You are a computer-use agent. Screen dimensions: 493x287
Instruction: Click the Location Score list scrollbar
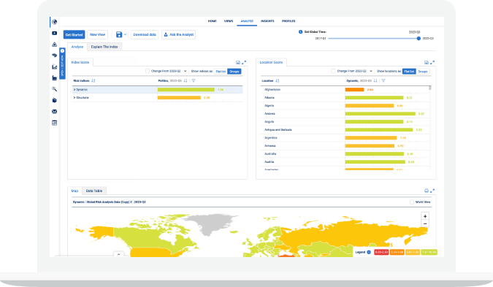[x=430, y=88]
